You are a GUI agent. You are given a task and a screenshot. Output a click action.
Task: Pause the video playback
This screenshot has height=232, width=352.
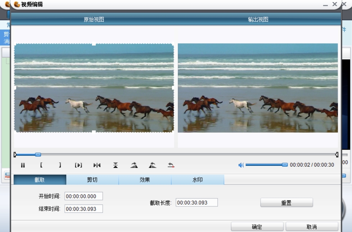(x=23, y=165)
